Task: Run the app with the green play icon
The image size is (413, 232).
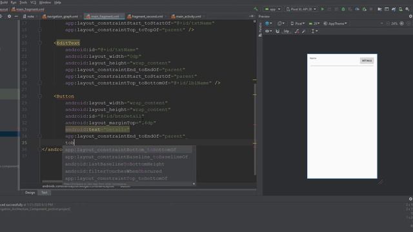Action: tap(323, 9)
